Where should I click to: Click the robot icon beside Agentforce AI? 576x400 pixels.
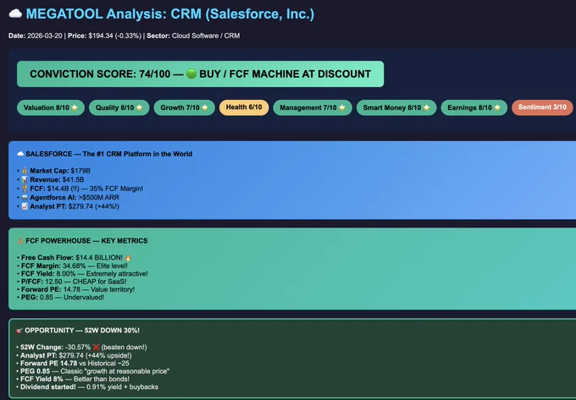pyautogui.click(x=25, y=197)
